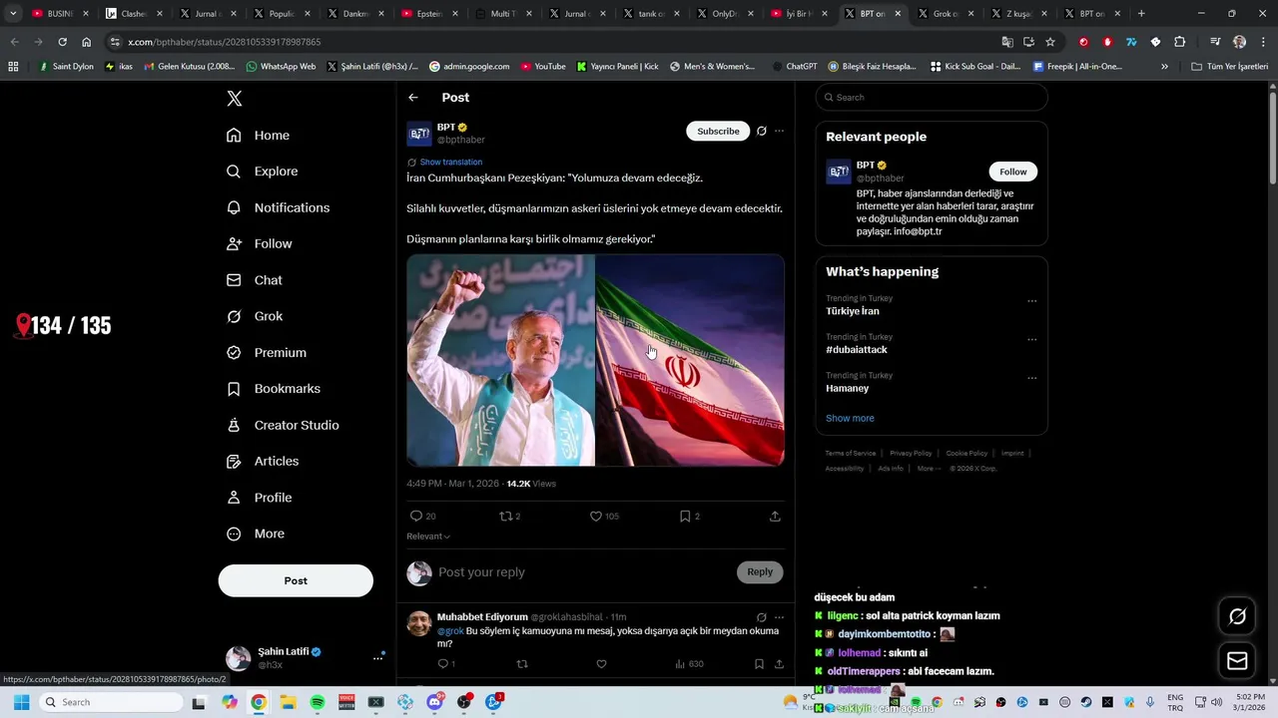Open #dubaiattack trending topic
1278x718 pixels.
tap(856, 350)
